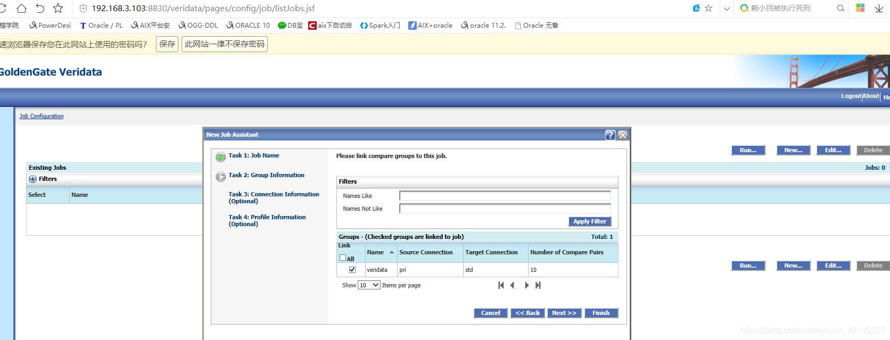Click Logout link in header
This screenshot has width=890, height=340.
click(x=851, y=96)
